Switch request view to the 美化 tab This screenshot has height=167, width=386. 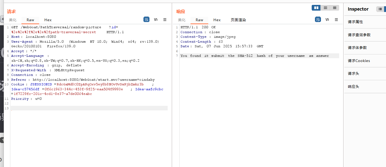coord(13,20)
